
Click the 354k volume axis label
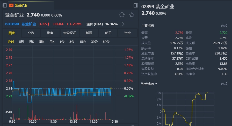click(9, 112)
